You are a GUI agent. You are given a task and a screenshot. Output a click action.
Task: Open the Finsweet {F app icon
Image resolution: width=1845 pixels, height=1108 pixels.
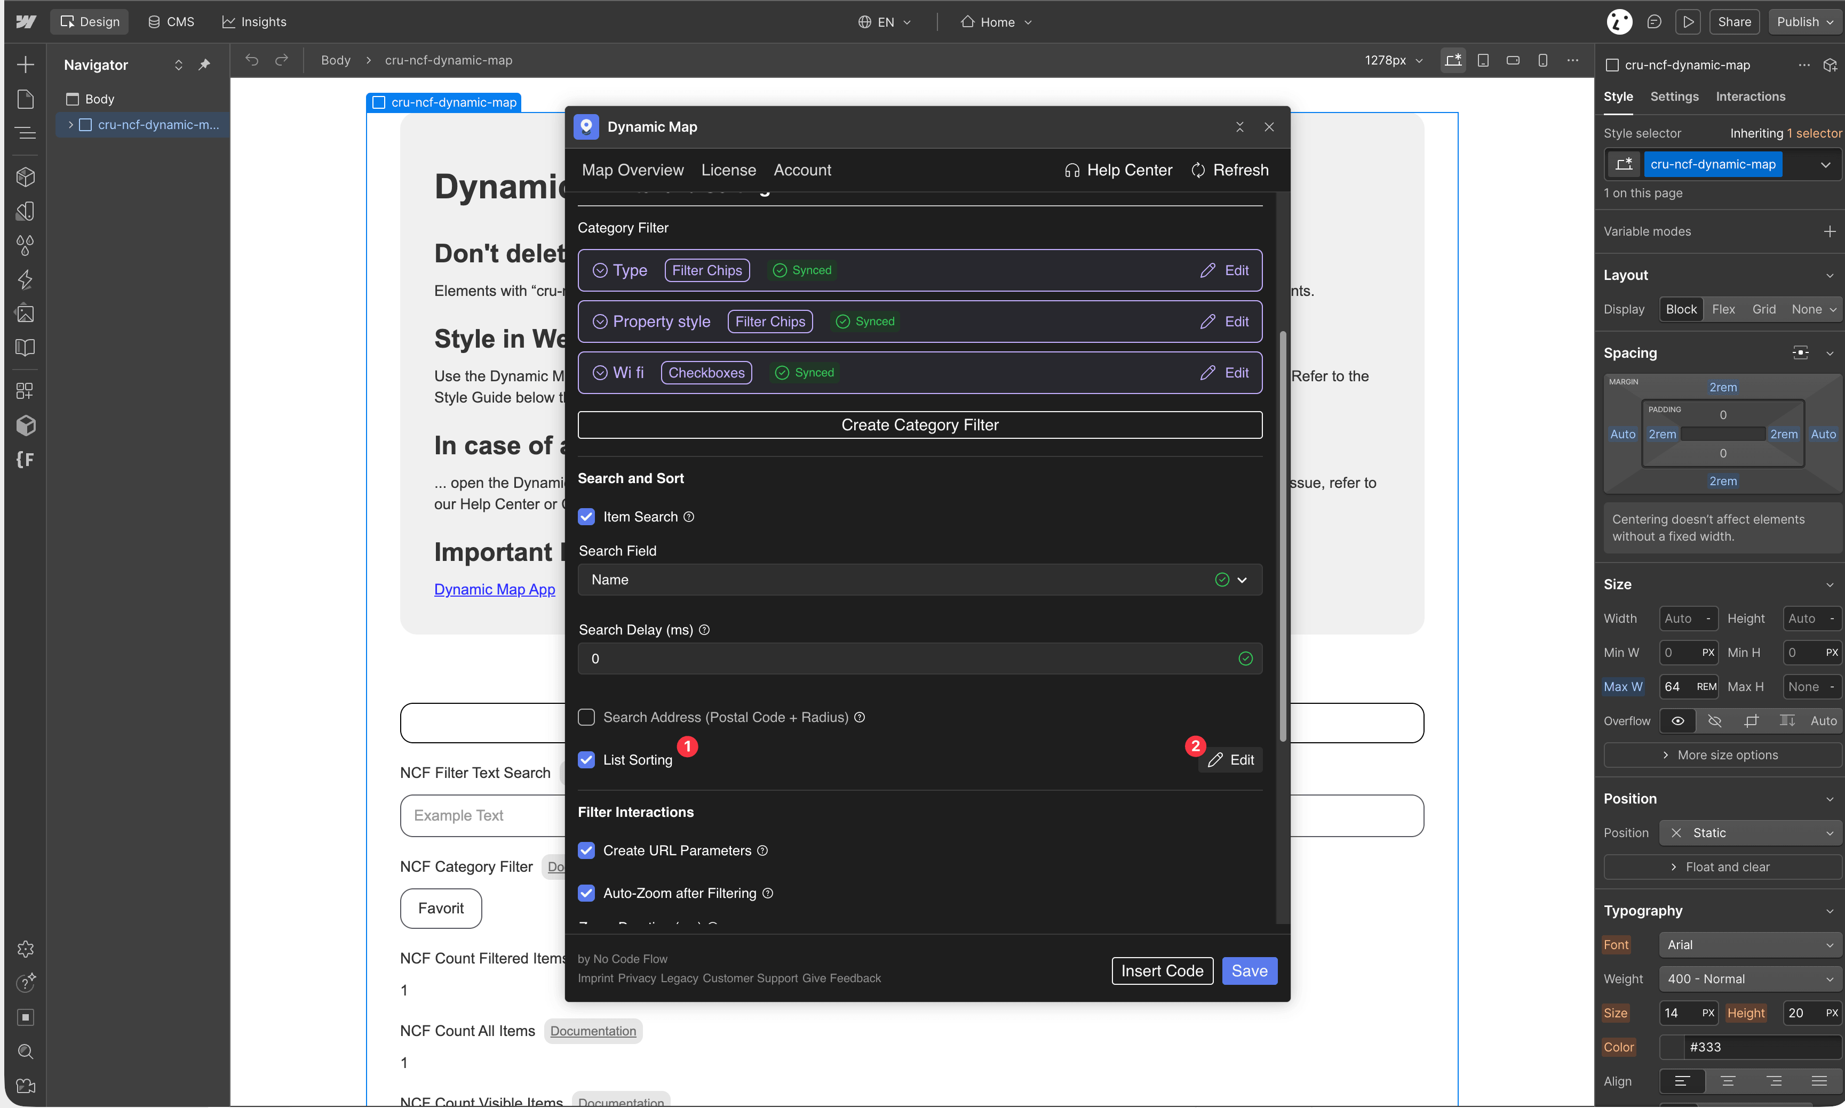pos(26,459)
